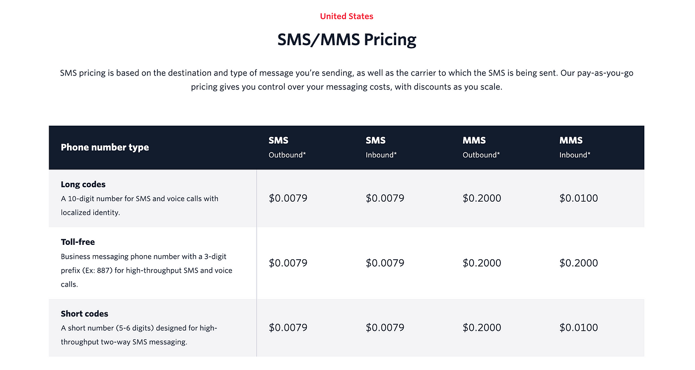
Task: Select the Short codes row title
Action: 84,314
